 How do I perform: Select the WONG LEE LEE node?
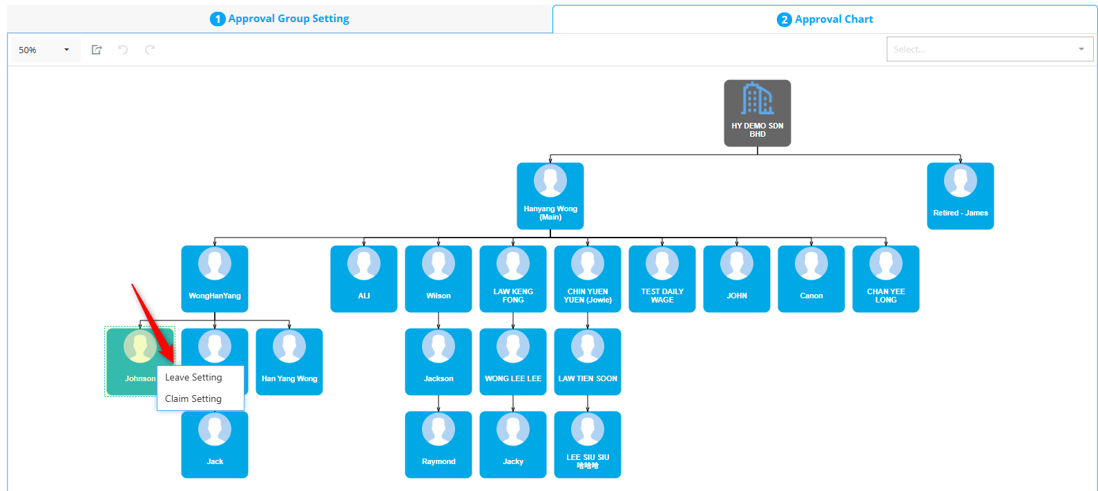pyautogui.click(x=513, y=362)
